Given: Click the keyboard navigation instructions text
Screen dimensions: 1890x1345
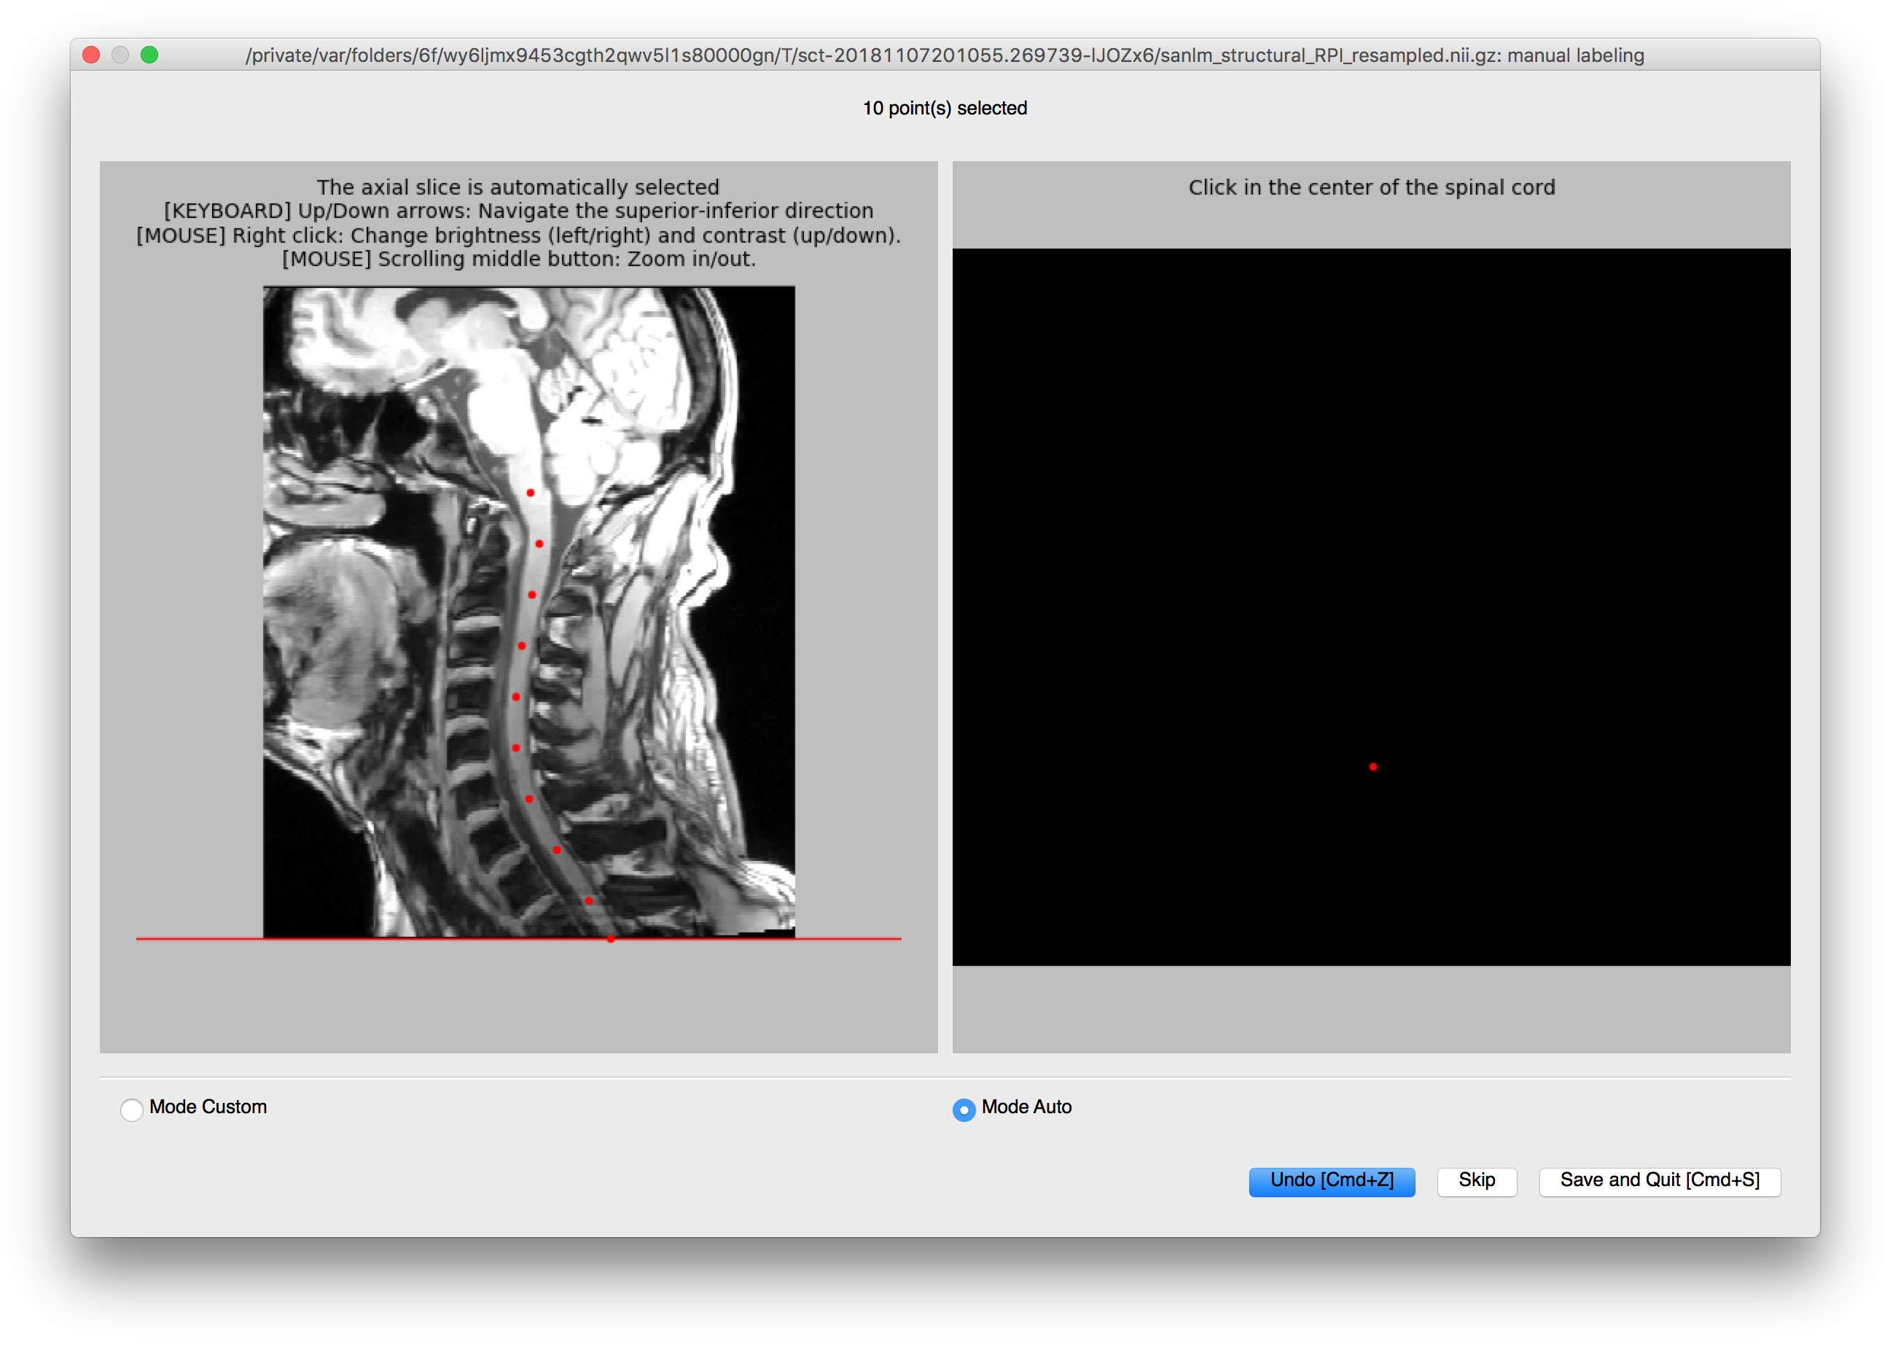Looking at the screenshot, I should (518, 211).
